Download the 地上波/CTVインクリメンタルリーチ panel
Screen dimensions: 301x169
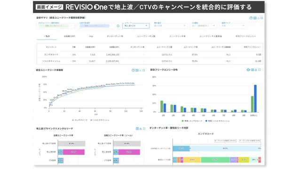[141, 129]
